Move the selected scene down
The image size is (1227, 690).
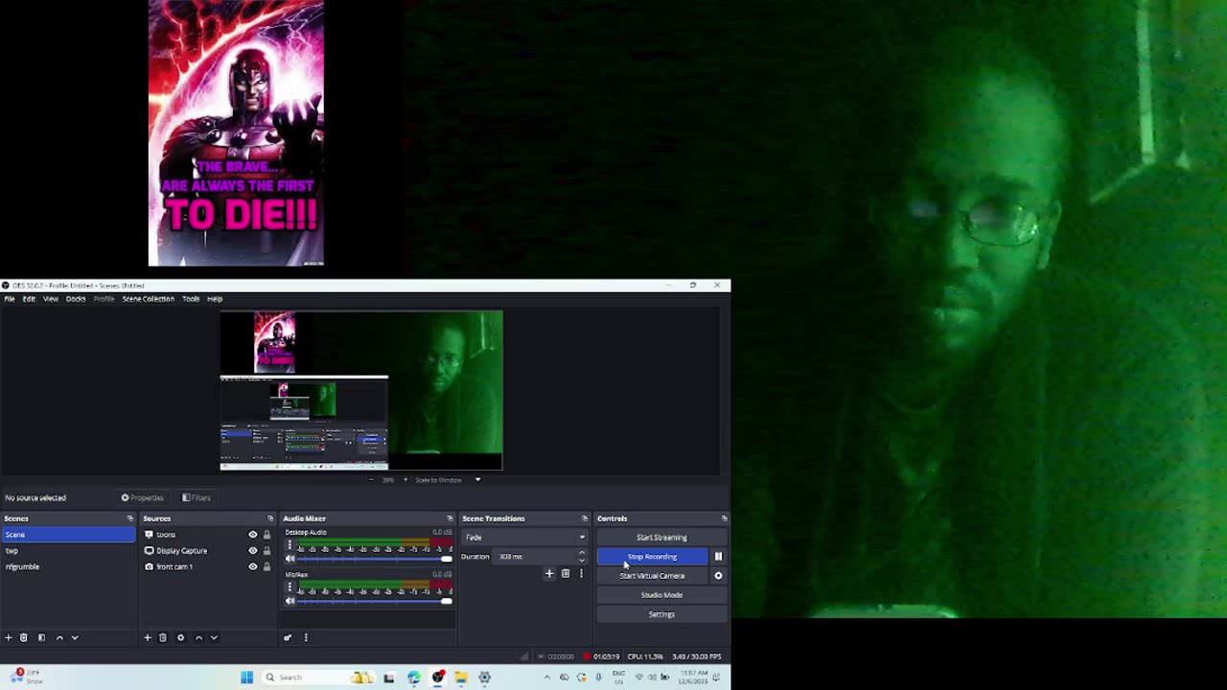(75, 637)
